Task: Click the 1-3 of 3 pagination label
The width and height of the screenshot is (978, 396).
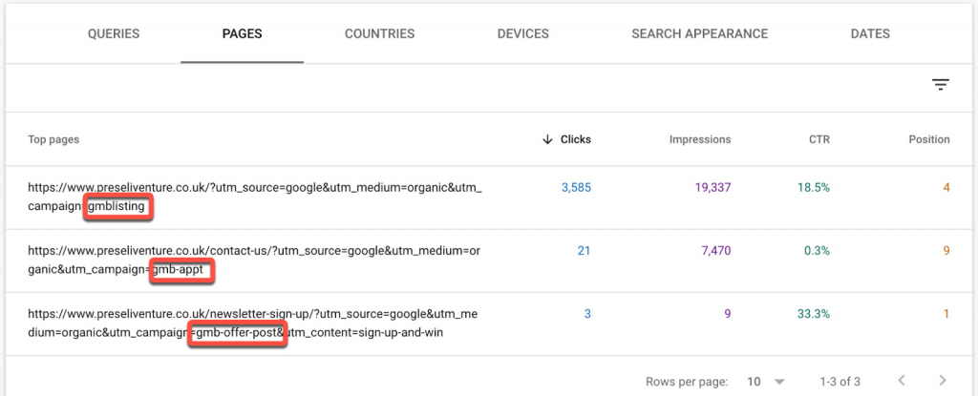Action: pos(840,381)
